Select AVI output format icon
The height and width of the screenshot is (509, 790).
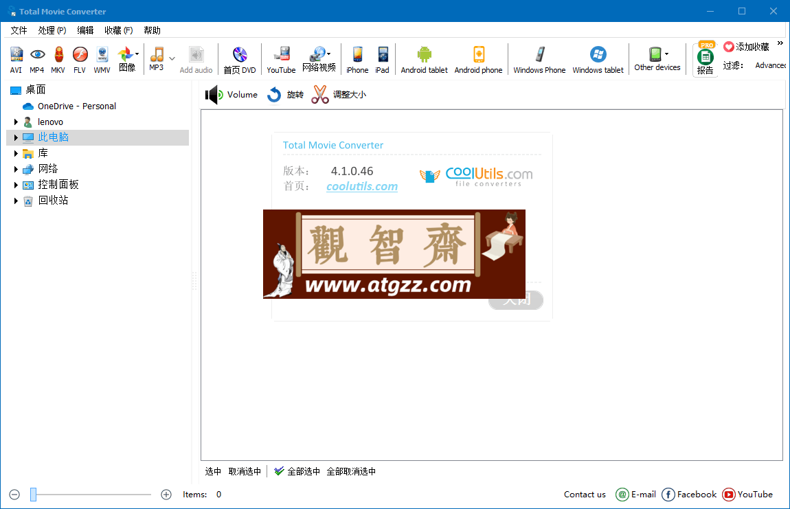16,60
